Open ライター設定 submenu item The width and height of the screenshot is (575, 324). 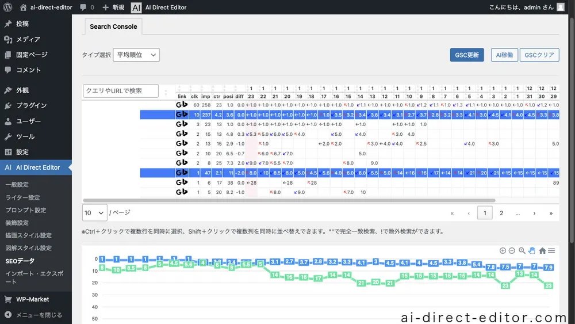click(x=22, y=197)
